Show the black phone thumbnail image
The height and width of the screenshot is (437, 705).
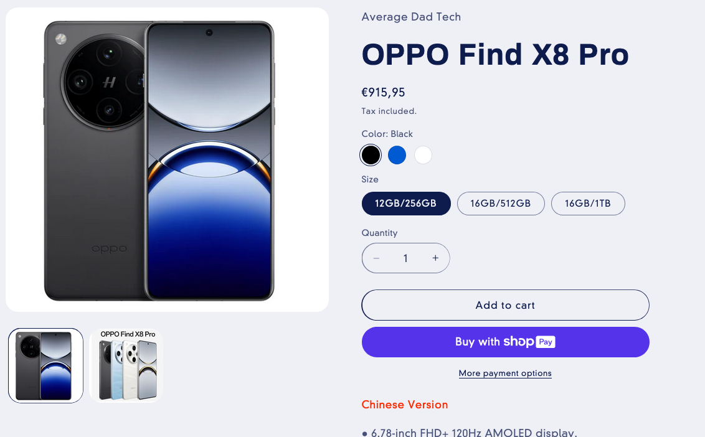point(45,365)
